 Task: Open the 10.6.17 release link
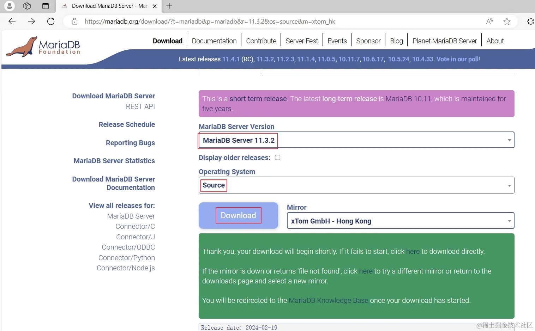coord(373,59)
